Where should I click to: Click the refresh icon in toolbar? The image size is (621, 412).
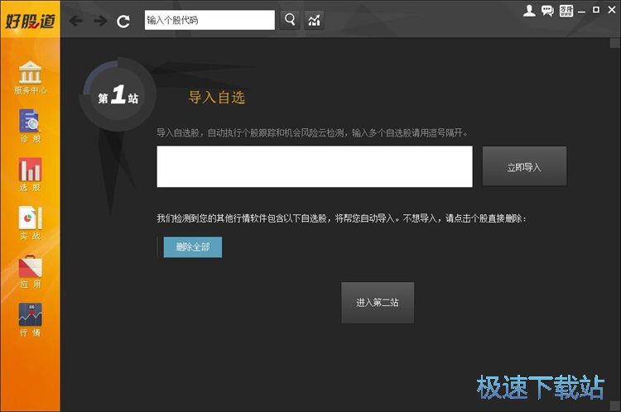pyautogui.click(x=123, y=21)
